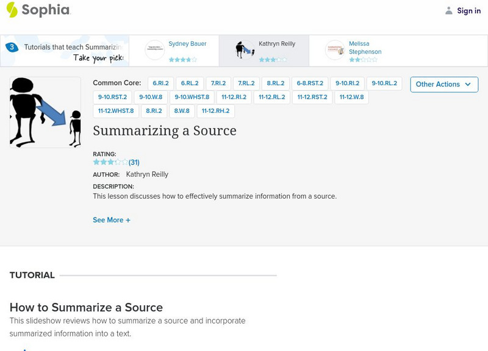488x351 pixels.
Task: Click the Take your pick text
Action: [98, 58]
